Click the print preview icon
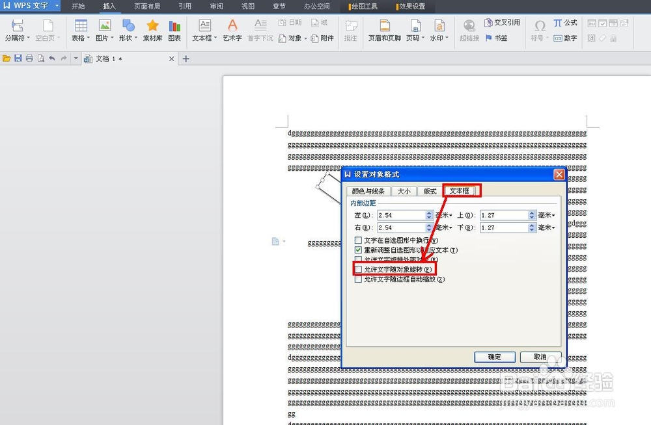 pos(40,58)
